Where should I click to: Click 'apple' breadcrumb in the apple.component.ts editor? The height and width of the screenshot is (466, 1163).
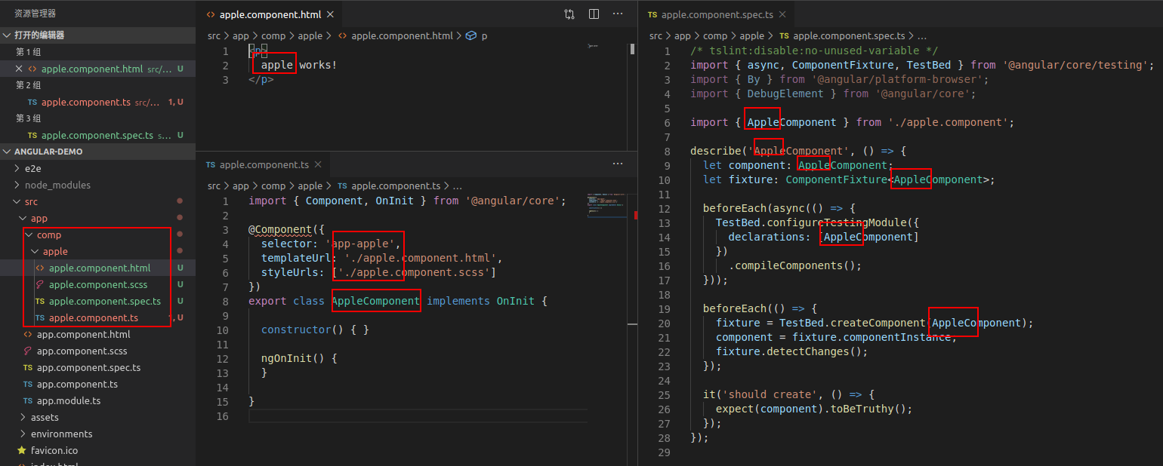[310, 185]
